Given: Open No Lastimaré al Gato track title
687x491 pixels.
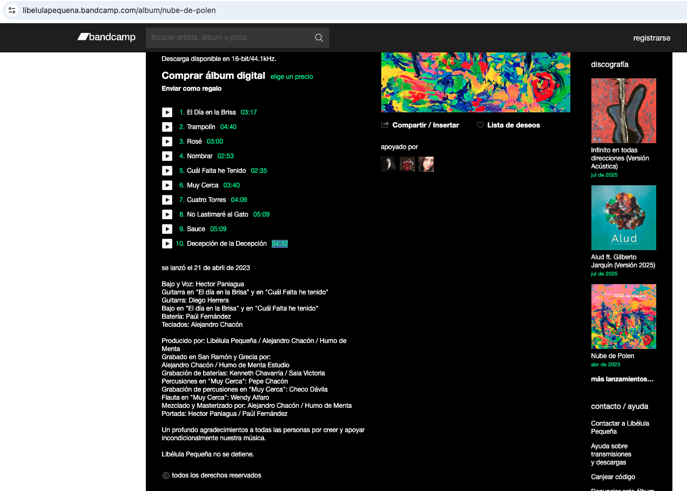Looking at the screenshot, I should (218, 214).
